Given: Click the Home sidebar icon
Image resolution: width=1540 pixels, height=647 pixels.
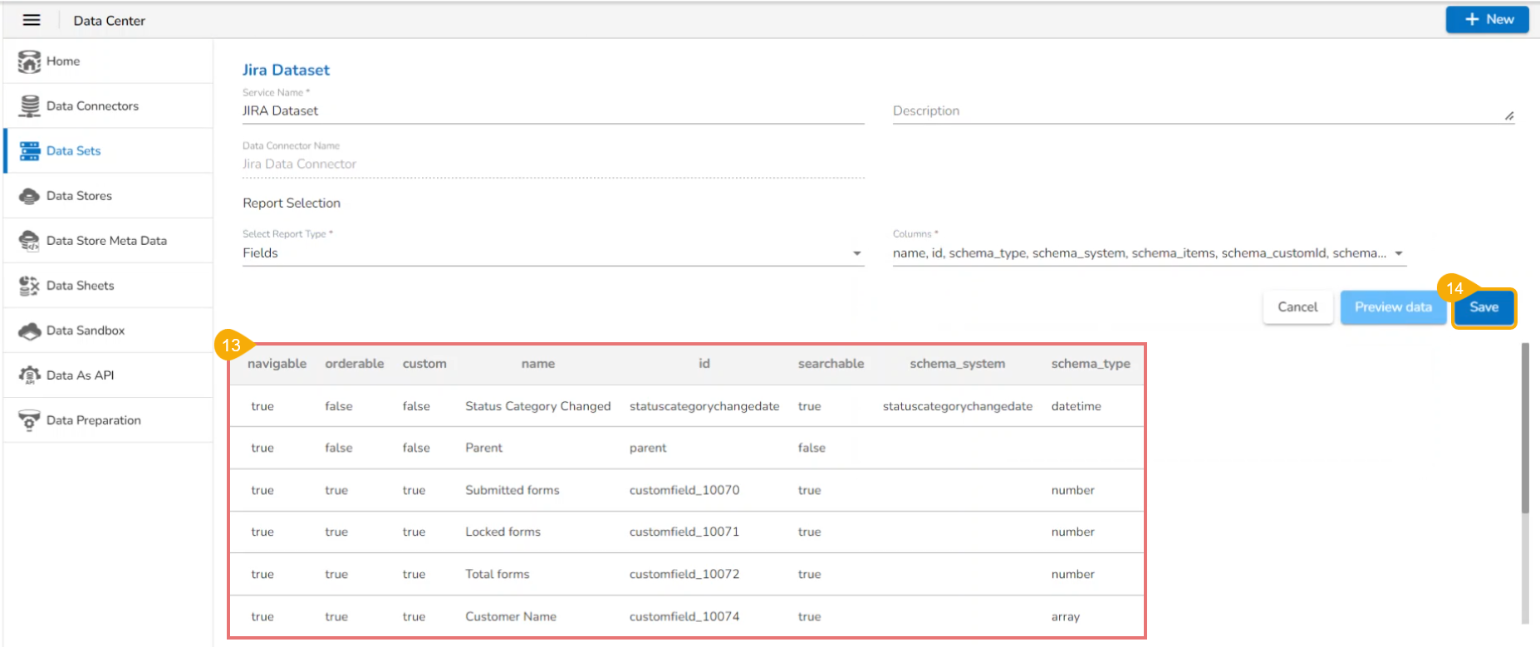Looking at the screenshot, I should pyautogui.click(x=29, y=61).
